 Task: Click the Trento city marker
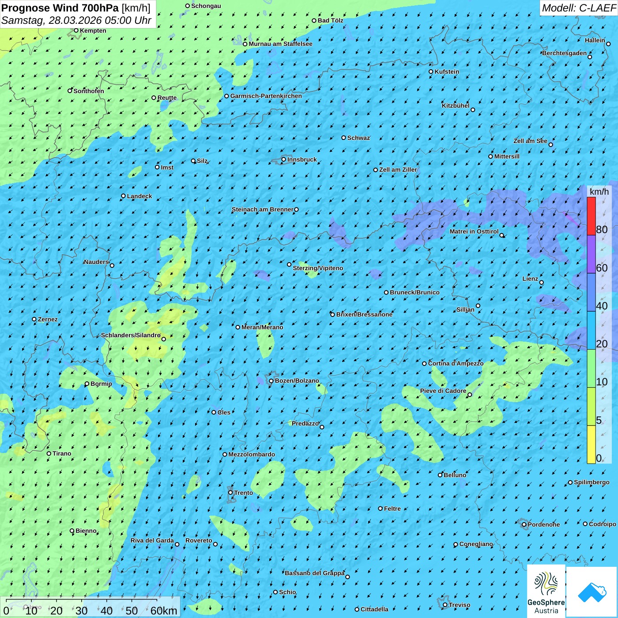pos(230,493)
